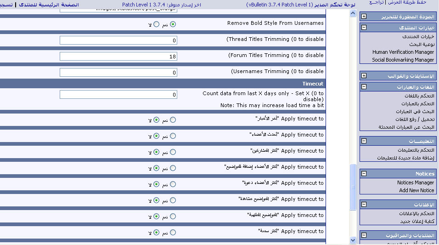Collapse the Notices section minus icon
The width and height of the screenshot is (439, 245).
[364, 174]
